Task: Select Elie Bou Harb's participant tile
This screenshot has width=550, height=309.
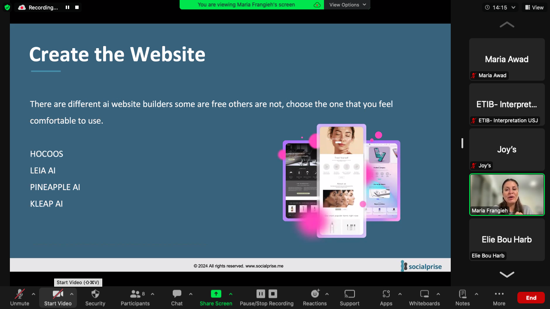Action: [507, 239]
